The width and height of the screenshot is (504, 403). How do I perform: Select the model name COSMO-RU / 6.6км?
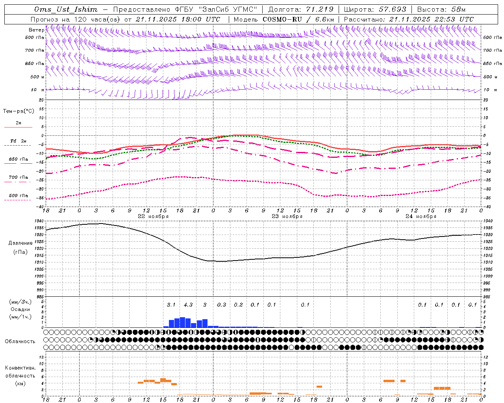[298, 19]
